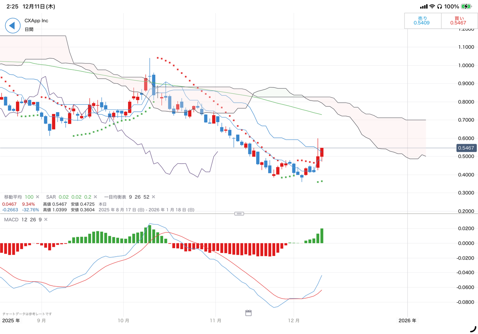
Task: Tap the Wi-Fi status icon
Action: (x=432, y=6)
